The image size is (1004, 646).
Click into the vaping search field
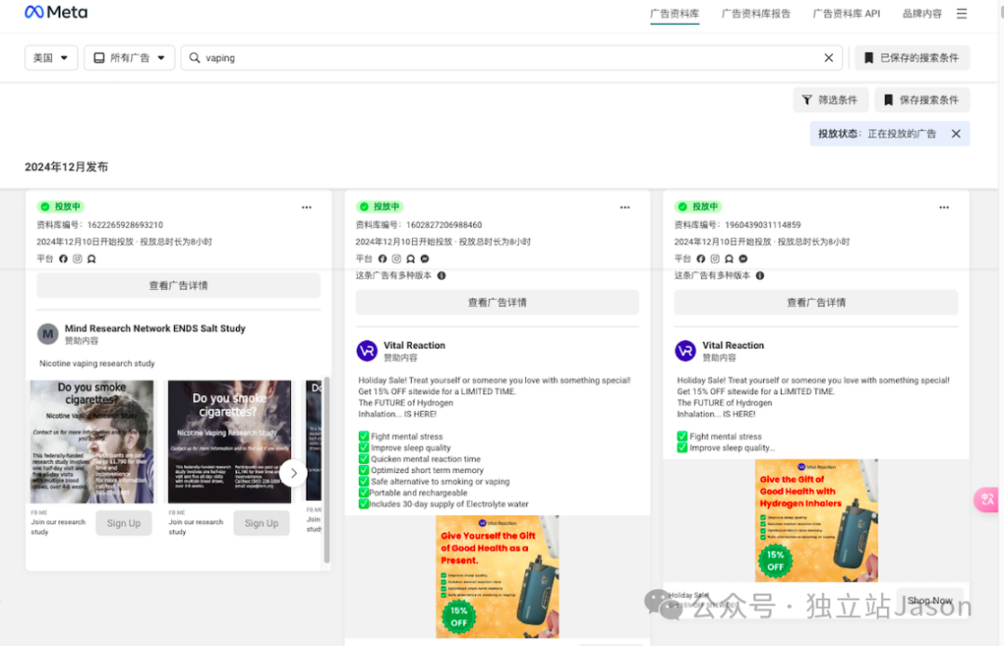pos(512,58)
